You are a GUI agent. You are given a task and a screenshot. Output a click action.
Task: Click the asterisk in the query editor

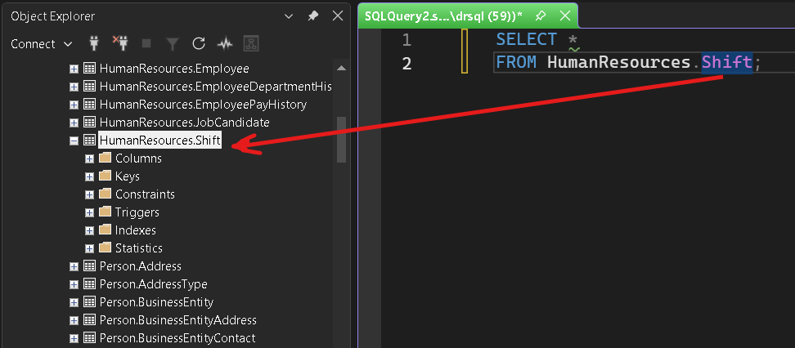tap(573, 39)
